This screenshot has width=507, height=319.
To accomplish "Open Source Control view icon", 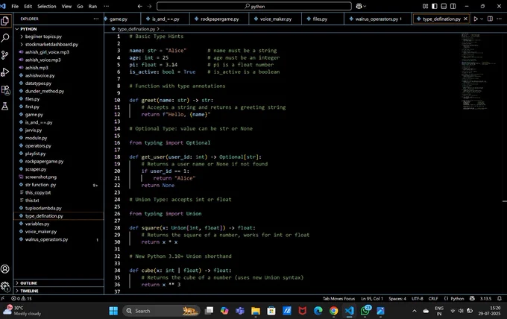I will [x=5, y=55].
